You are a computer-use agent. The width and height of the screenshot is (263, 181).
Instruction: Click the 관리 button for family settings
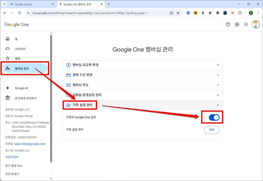pos(212,130)
